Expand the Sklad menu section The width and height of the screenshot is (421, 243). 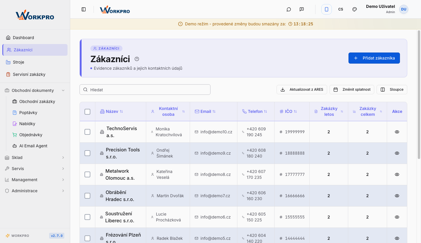coord(35,158)
